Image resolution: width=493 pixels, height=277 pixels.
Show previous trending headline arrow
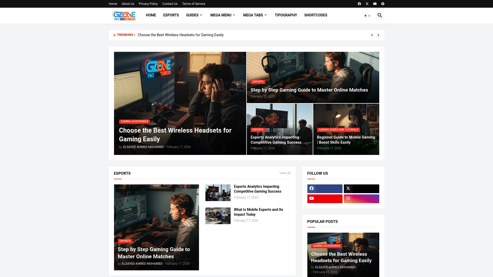(x=372, y=35)
